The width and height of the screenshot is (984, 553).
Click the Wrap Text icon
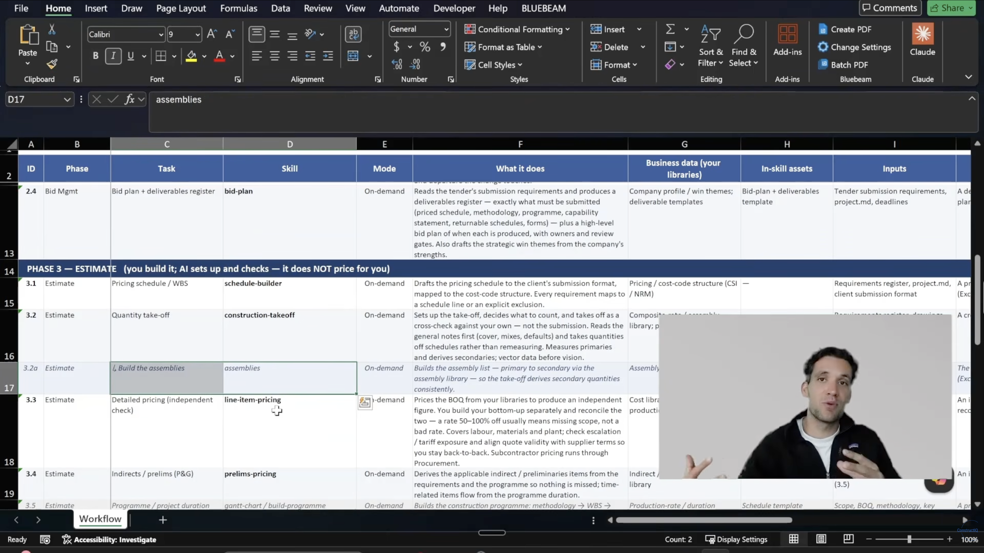pyautogui.click(x=353, y=34)
